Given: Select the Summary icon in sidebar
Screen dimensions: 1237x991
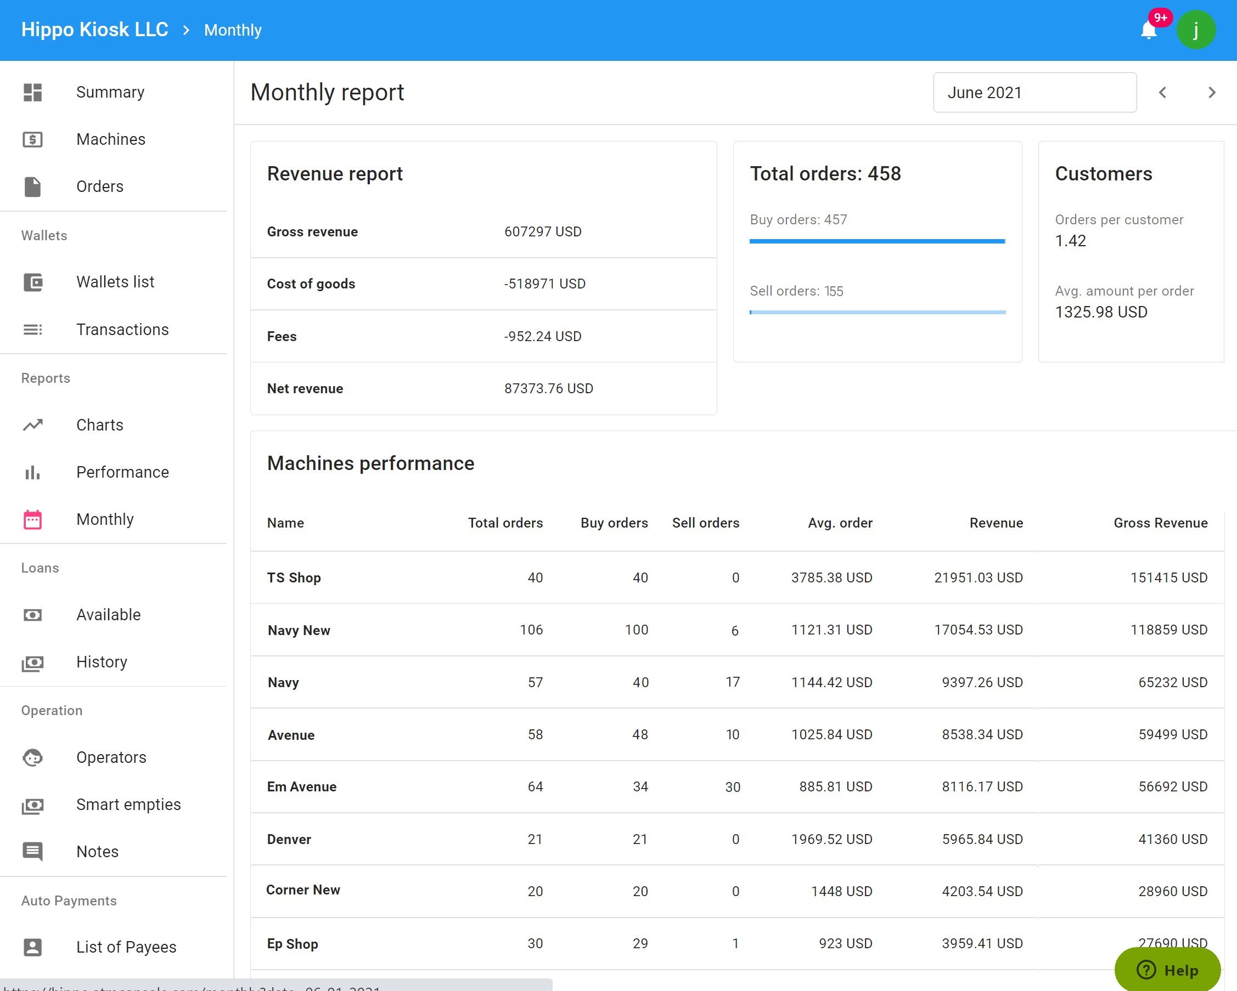Looking at the screenshot, I should 33,92.
